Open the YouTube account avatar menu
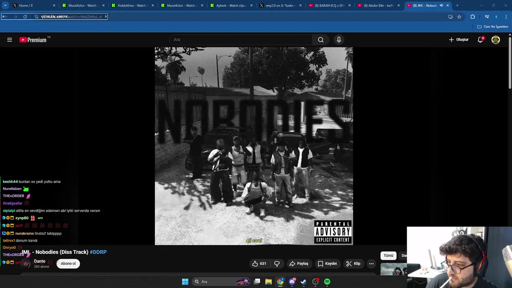 [496, 40]
